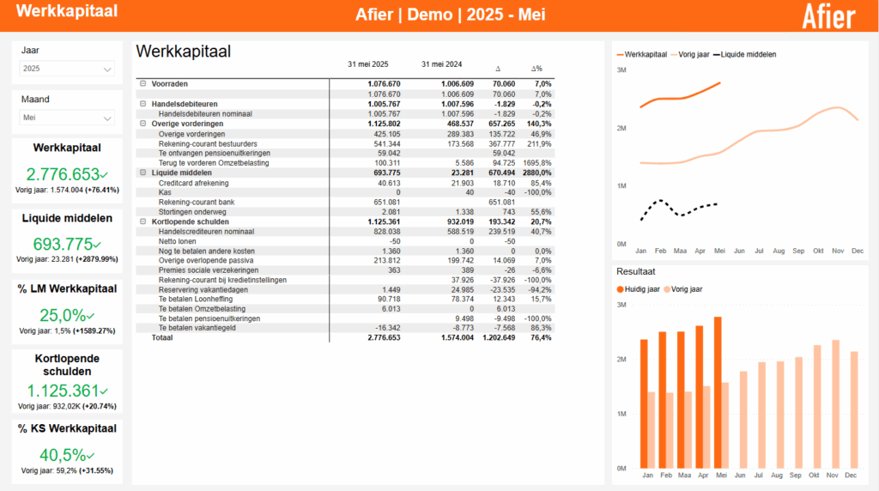
Task: Open the Maand dropdown showing Mei
Action: pos(67,118)
